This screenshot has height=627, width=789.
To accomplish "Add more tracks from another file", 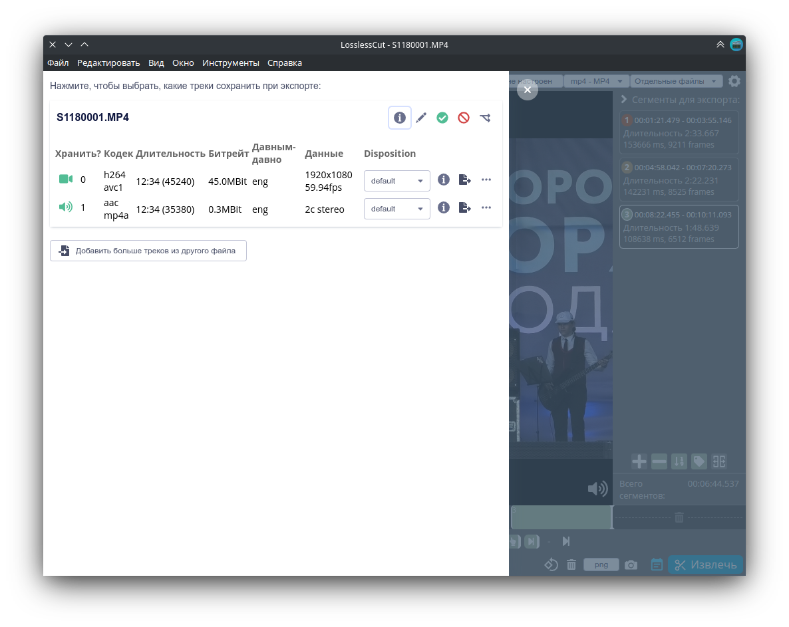I will pyautogui.click(x=148, y=251).
